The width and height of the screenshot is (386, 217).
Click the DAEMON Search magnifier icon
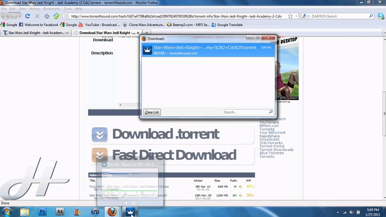click(371, 16)
